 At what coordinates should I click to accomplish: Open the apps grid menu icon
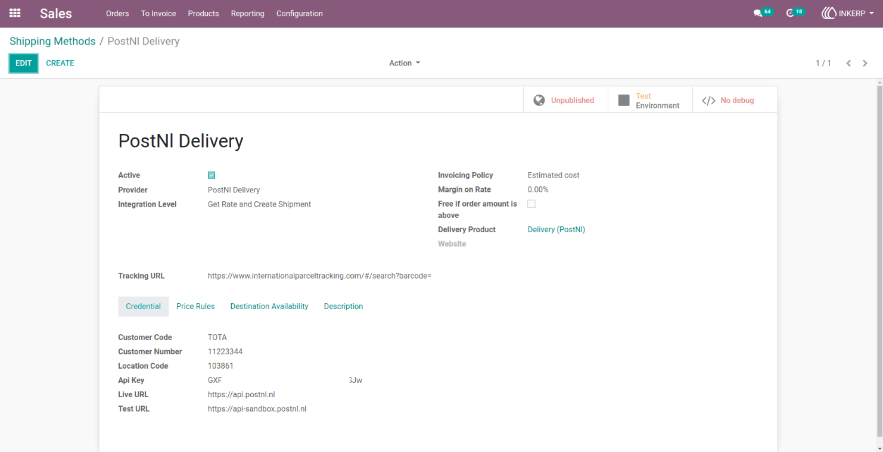click(15, 13)
